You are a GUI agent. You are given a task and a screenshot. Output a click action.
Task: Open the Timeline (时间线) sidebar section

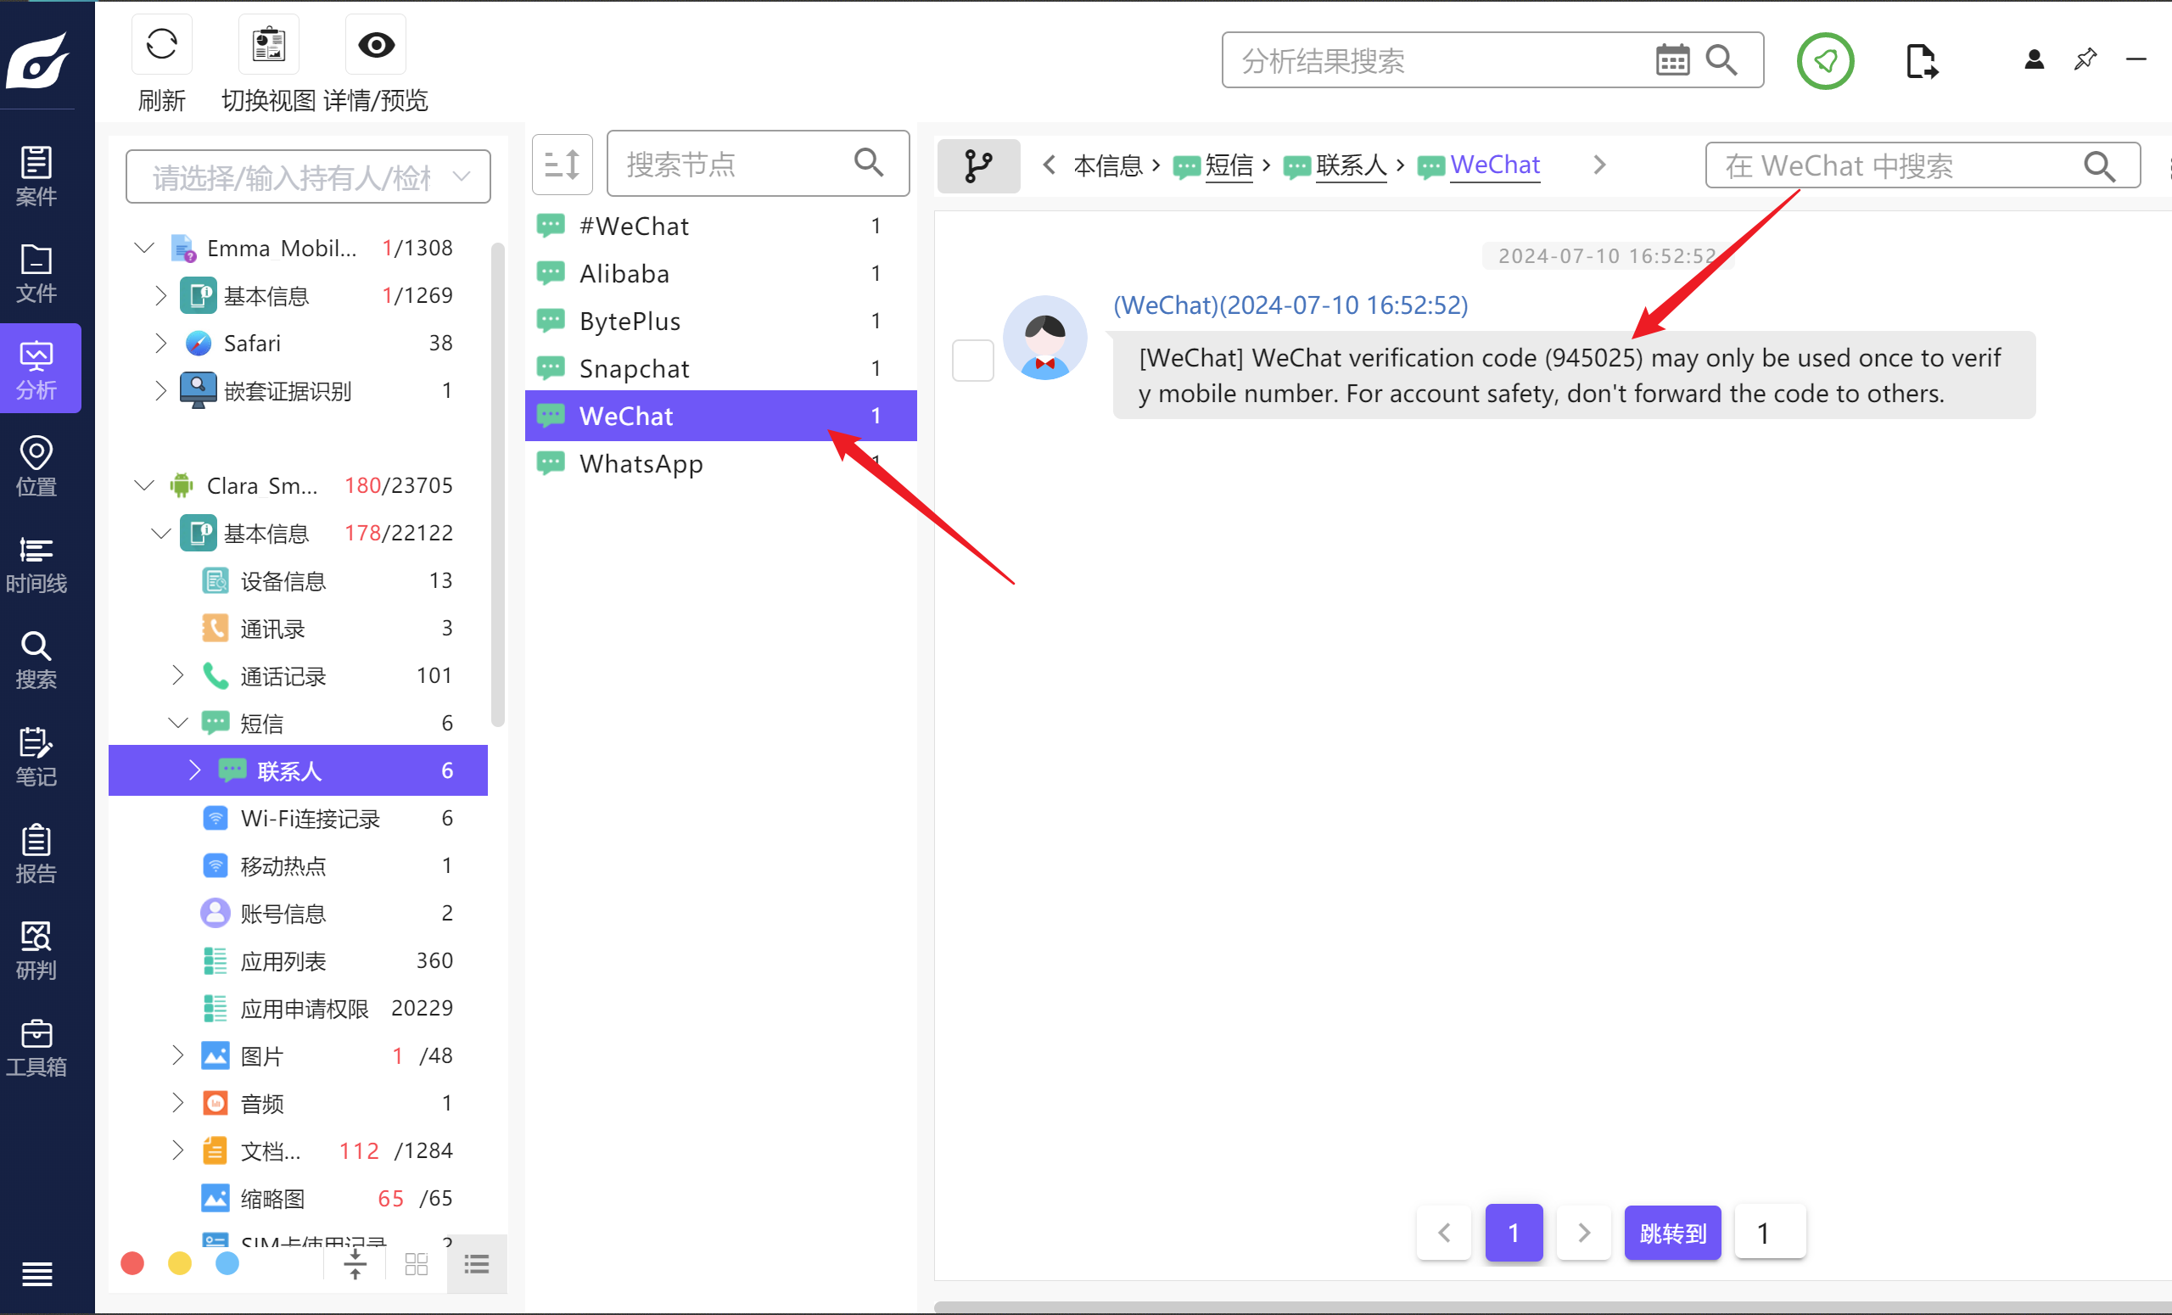36,563
